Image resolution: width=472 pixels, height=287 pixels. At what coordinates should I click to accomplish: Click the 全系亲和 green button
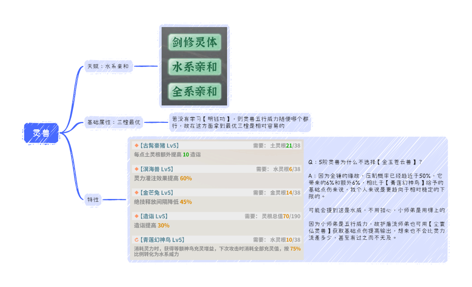[195, 92]
